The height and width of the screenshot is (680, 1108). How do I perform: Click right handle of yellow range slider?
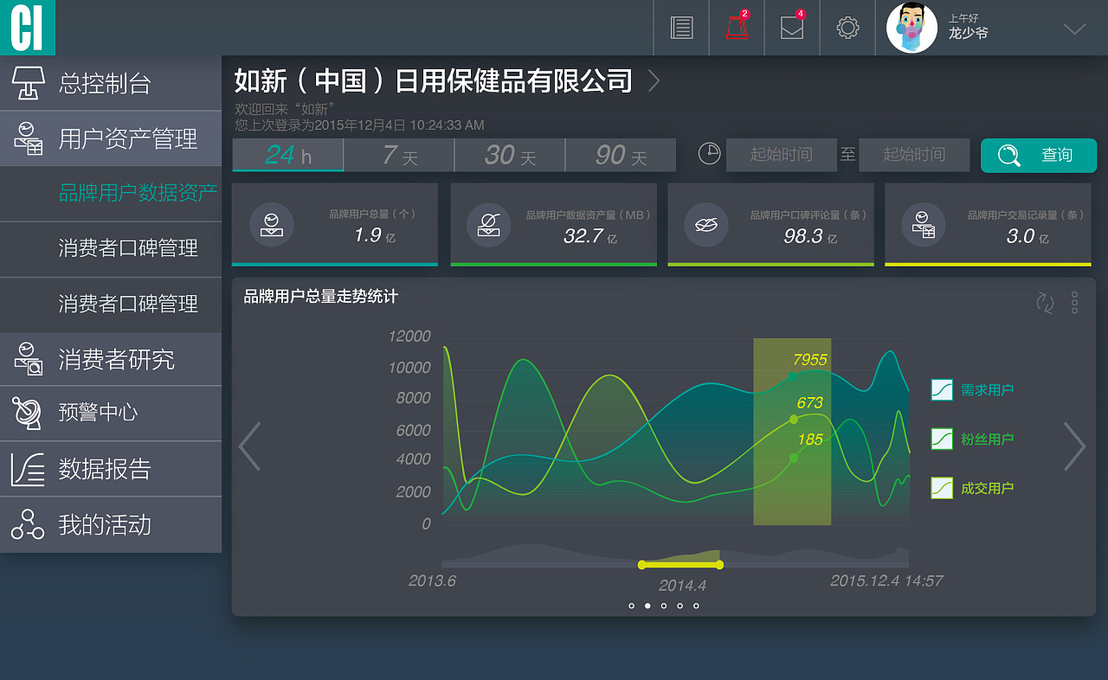pos(720,565)
